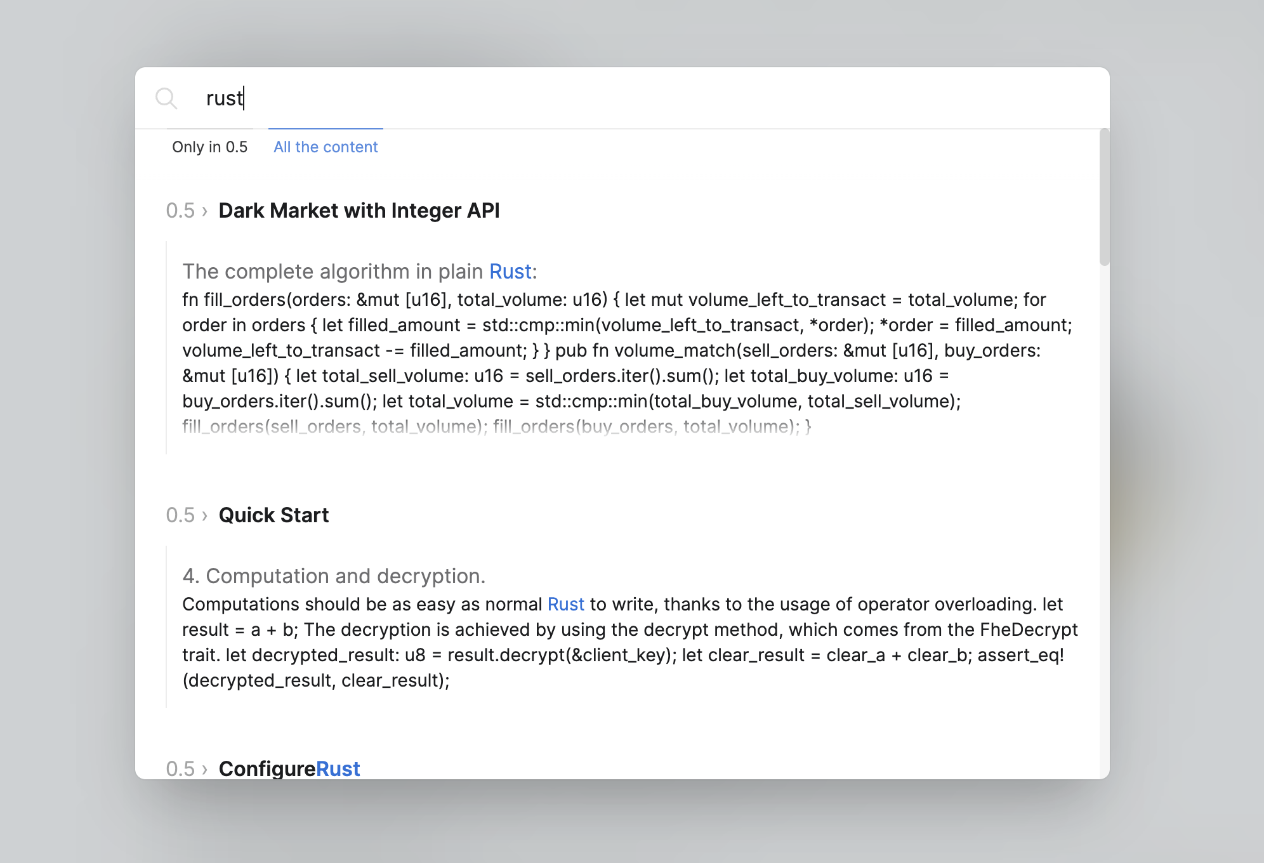The width and height of the screenshot is (1264, 863).
Task: Open the "Quick Start" search result
Action: 273,515
